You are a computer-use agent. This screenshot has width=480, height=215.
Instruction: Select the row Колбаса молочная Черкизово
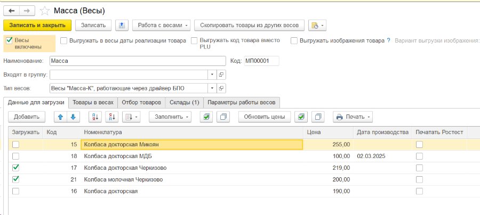click(x=244, y=179)
